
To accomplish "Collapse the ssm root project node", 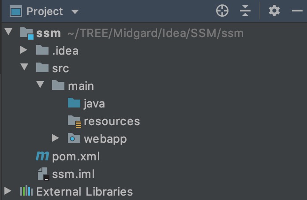I will tap(8, 32).
